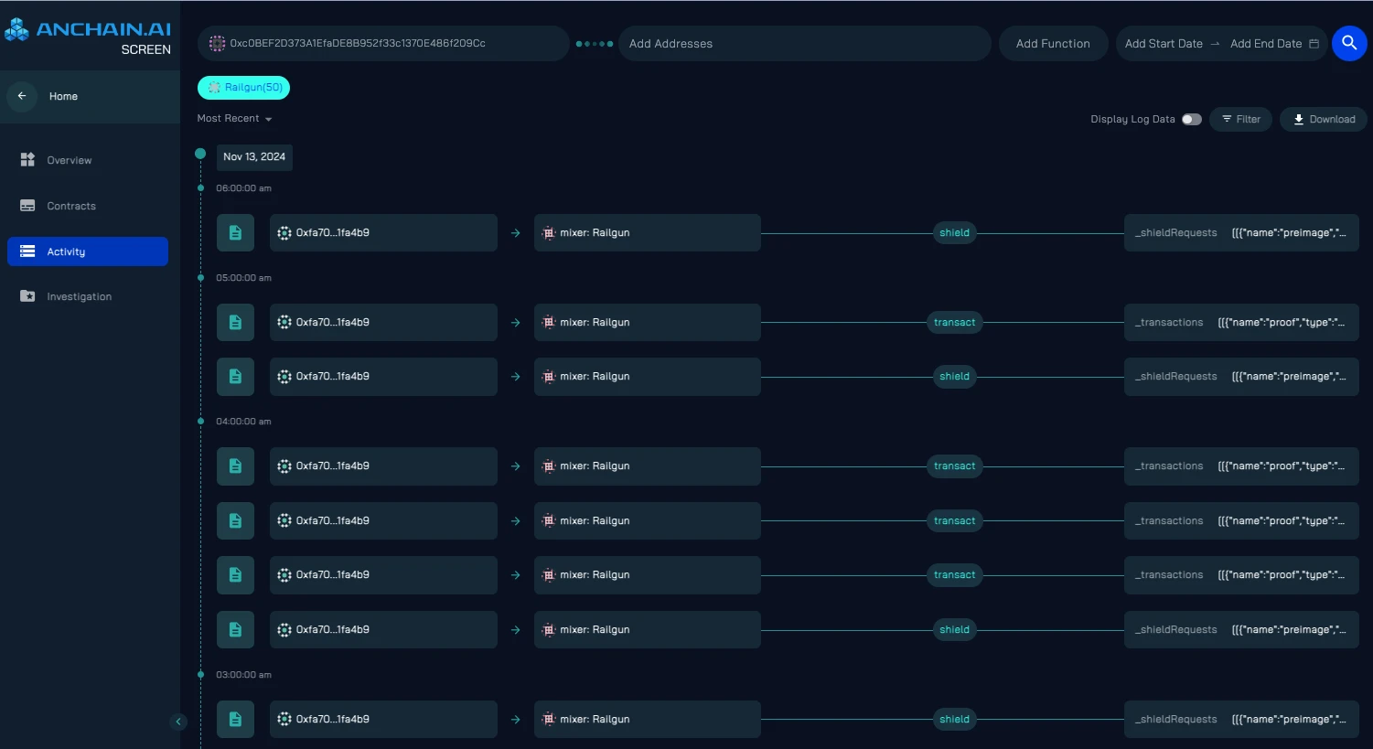The height and width of the screenshot is (749, 1373).
Task: Select Activity in the sidebar
Action: [88, 251]
